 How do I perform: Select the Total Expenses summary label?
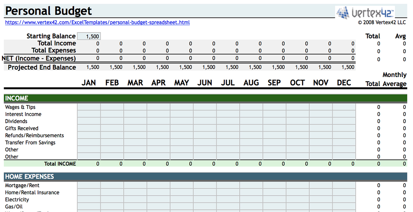pos(54,51)
